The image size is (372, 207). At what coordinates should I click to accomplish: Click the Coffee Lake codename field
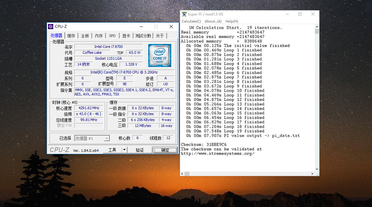pos(92,52)
